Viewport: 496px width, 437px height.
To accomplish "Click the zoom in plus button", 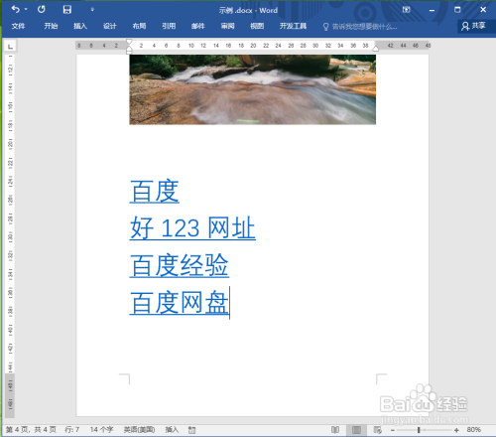I will [456, 430].
